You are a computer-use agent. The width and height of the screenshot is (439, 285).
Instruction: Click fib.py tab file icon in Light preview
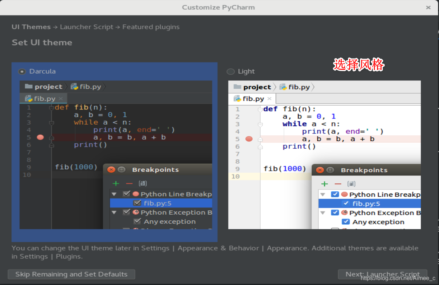pos(237,99)
